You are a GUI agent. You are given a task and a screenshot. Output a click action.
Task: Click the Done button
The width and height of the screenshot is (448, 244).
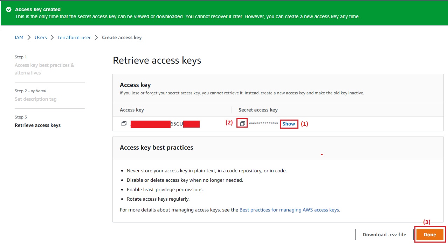(x=430, y=235)
